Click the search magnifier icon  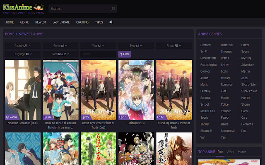tap(113, 9)
